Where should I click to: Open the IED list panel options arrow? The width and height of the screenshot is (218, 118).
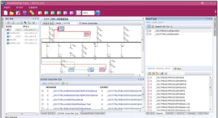pyautogui.click(x=33, y=19)
